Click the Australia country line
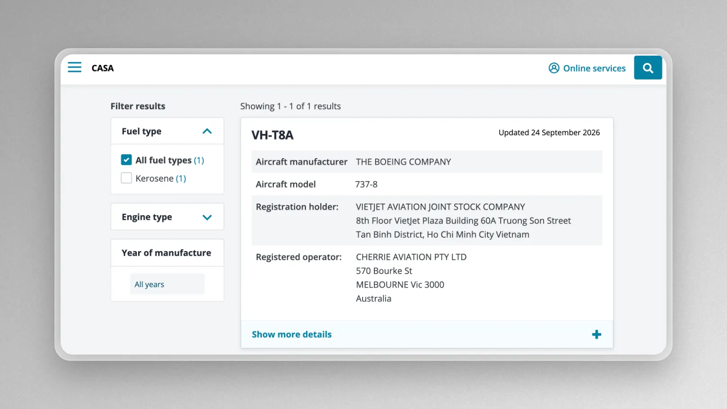This screenshot has height=409, width=727. pos(373,298)
